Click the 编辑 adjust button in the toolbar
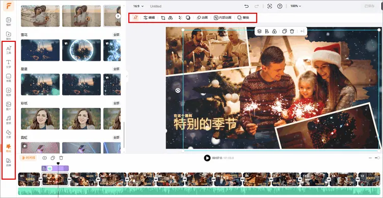 (x=149, y=18)
